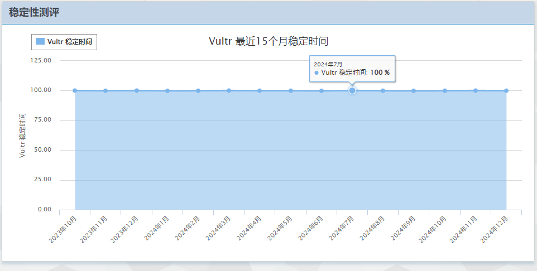The image size is (537, 271).
Task: Select the 2024年5月 data point
Action: click(x=291, y=91)
